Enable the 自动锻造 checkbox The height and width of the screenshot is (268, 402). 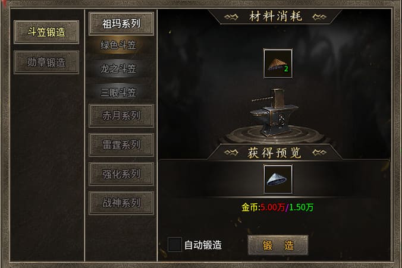[175, 244]
